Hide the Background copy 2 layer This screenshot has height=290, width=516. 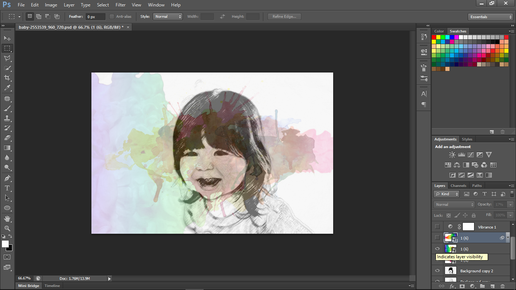coord(437,271)
